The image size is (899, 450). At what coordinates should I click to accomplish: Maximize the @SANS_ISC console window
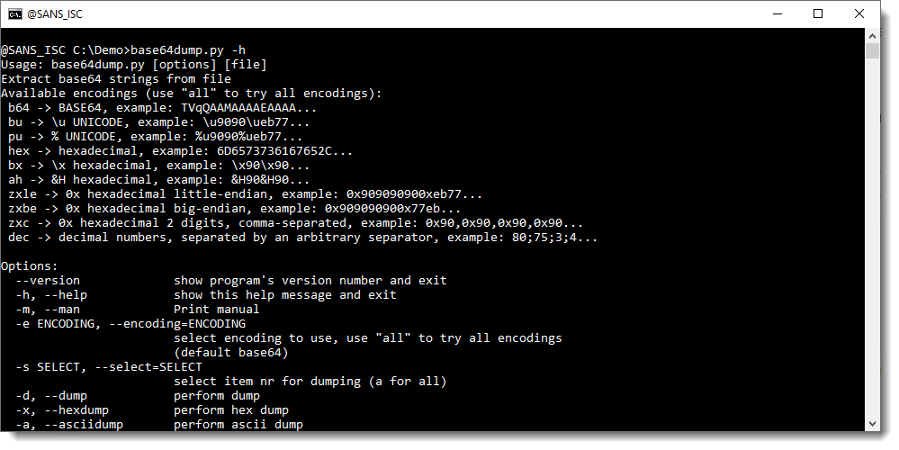click(818, 13)
